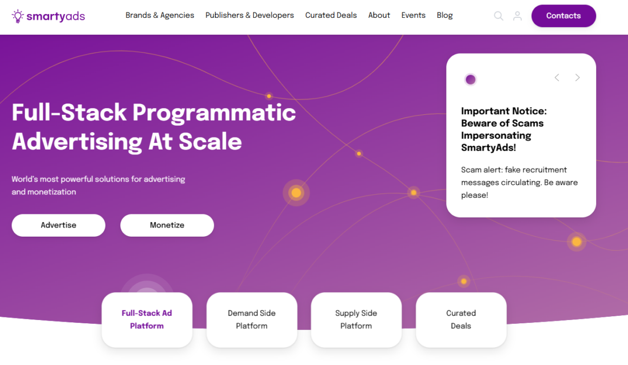Open the search magnifier icon

pyautogui.click(x=498, y=16)
